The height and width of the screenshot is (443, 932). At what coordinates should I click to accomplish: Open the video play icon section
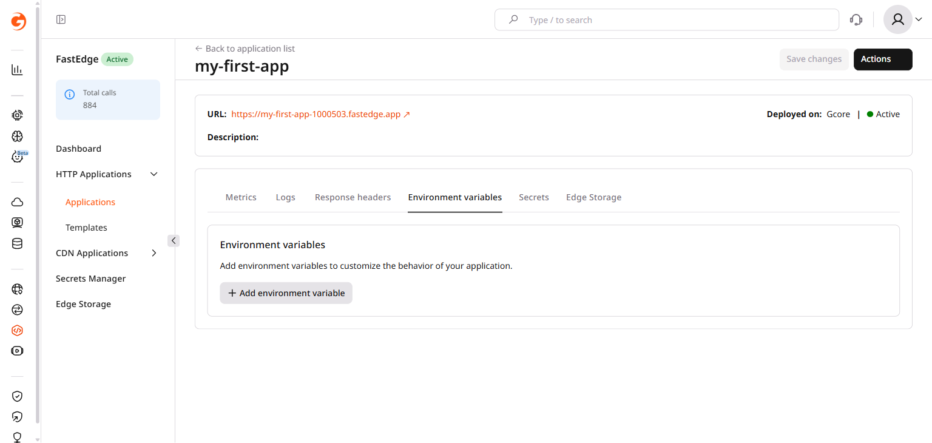[x=18, y=351]
